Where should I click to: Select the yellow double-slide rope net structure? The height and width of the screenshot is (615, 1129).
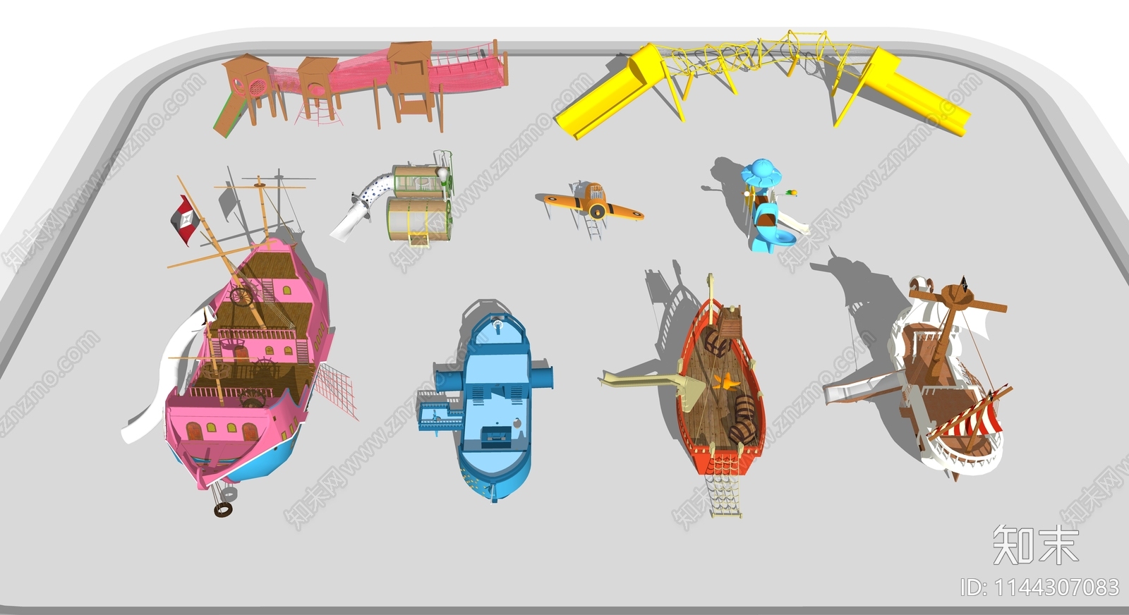pos(762,85)
